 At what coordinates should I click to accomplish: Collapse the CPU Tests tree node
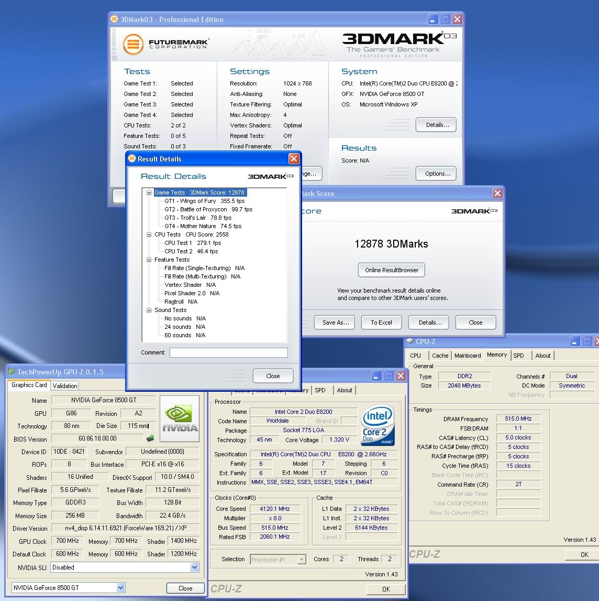click(x=149, y=234)
